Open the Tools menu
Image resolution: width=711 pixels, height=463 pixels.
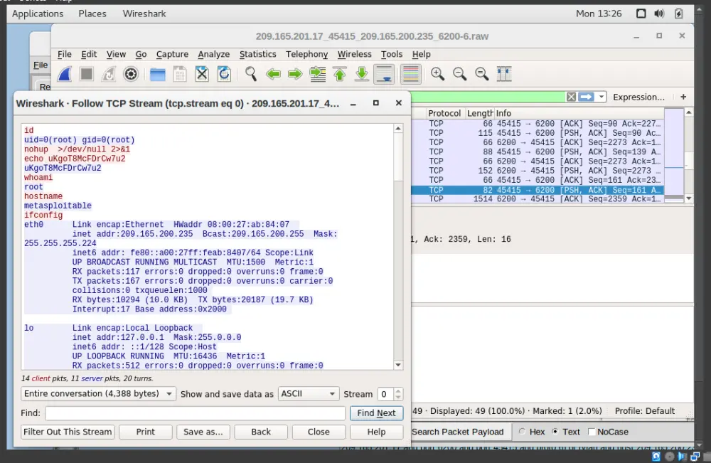391,54
